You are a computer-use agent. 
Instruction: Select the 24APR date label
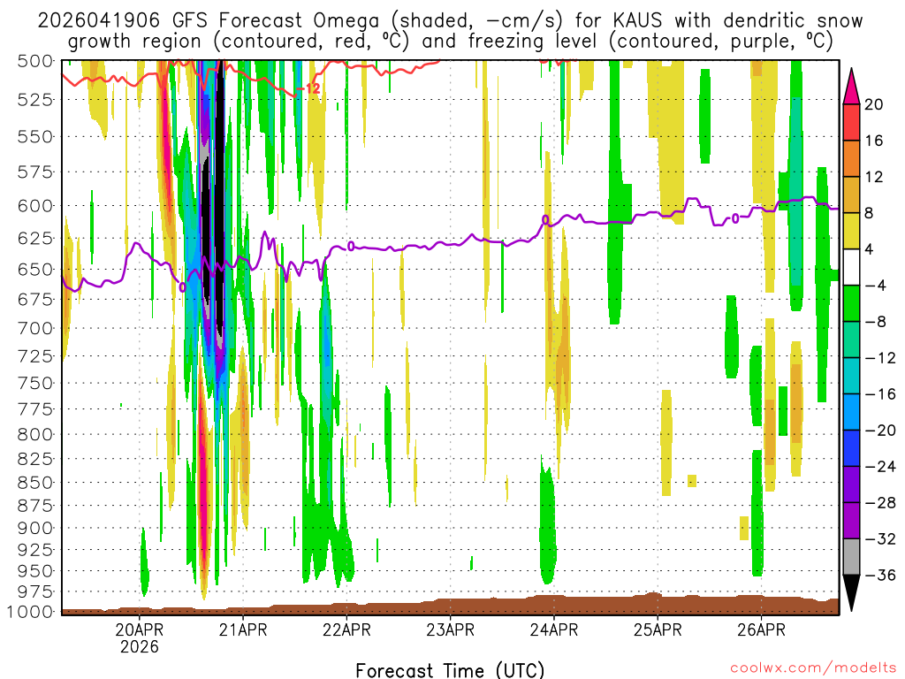553,629
